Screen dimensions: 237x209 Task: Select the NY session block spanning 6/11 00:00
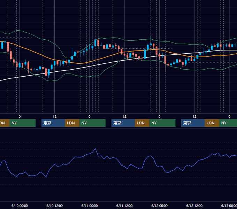point(92,123)
